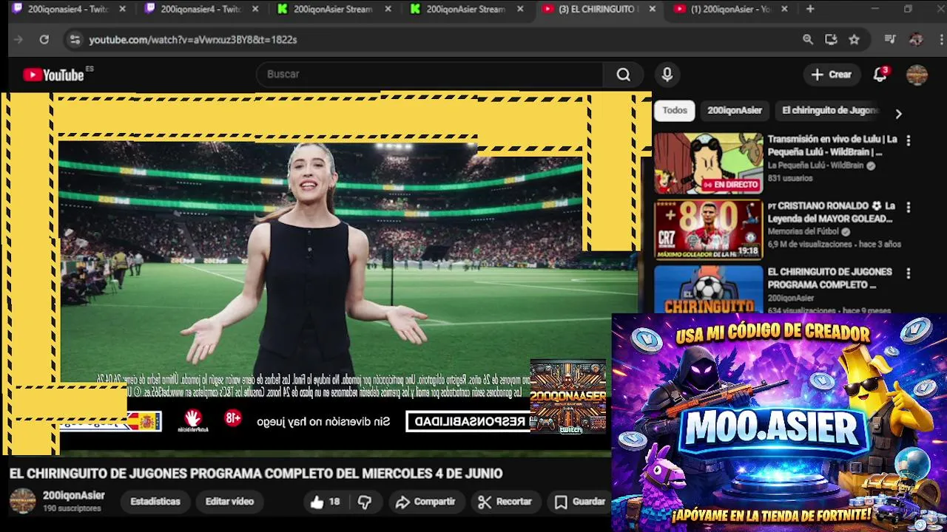The image size is (947, 532).
Task: Open the YouTube notifications bell
Action: [x=880, y=75]
